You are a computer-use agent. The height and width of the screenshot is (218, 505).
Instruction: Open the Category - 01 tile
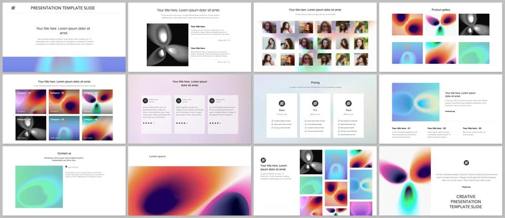click(x=31, y=102)
